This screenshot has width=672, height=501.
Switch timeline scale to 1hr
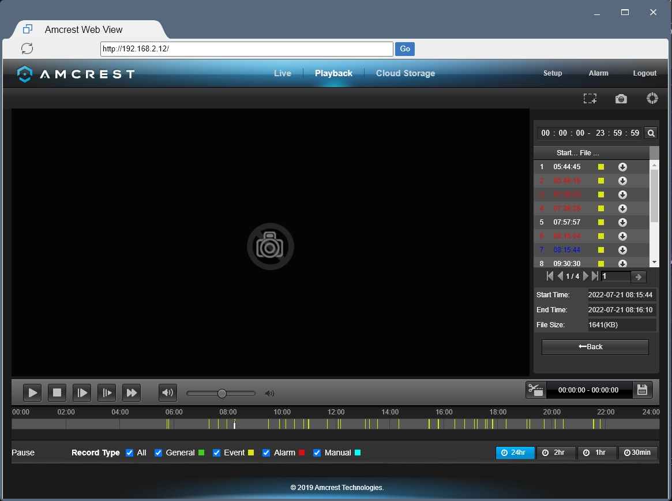pos(596,453)
